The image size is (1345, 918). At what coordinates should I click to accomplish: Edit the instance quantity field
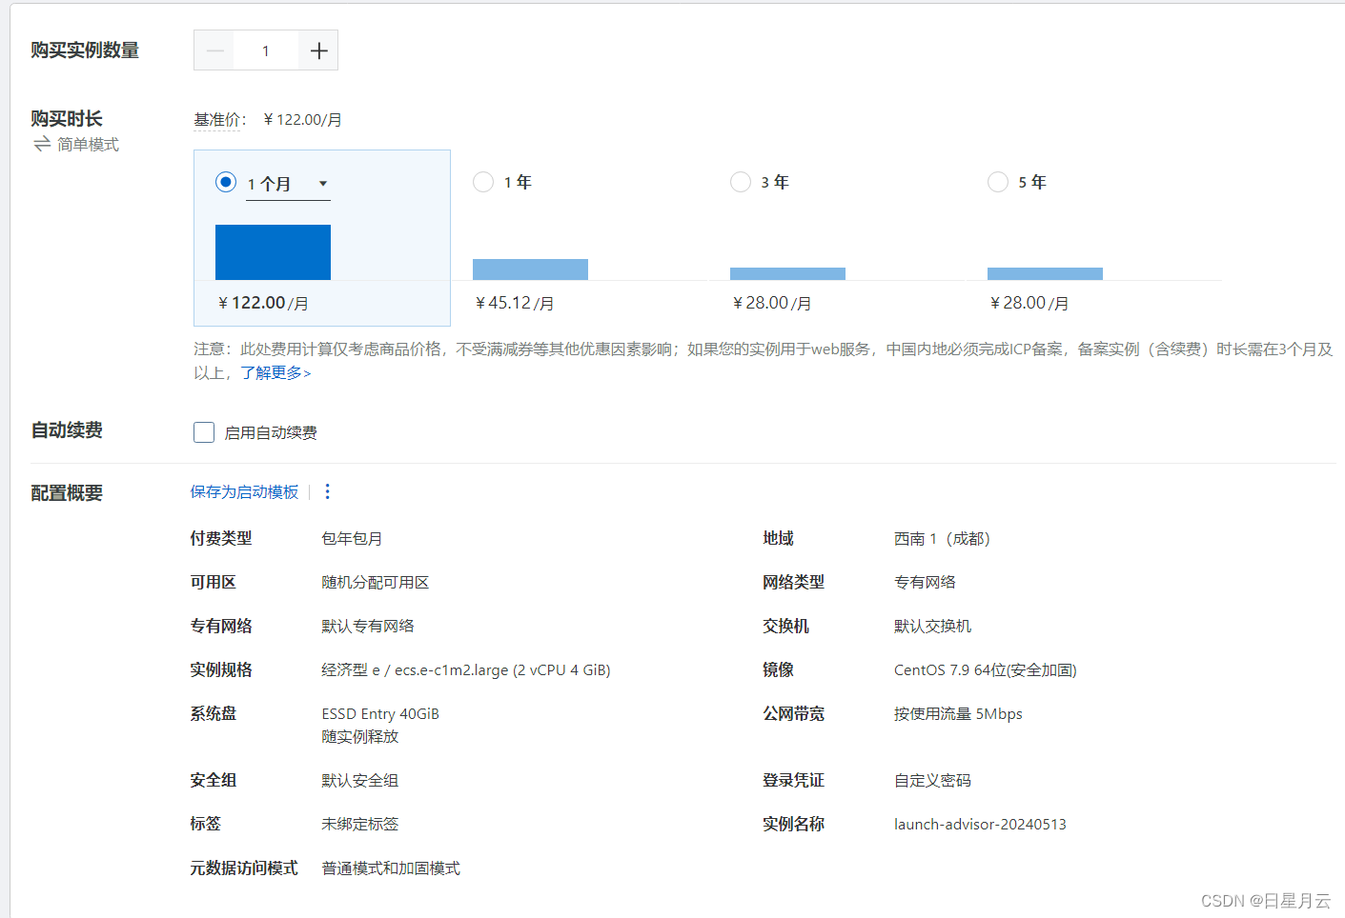(x=266, y=50)
